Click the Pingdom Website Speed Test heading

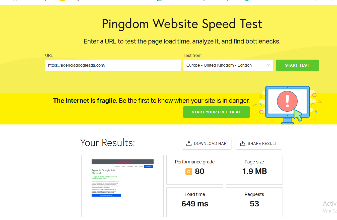[182, 24]
